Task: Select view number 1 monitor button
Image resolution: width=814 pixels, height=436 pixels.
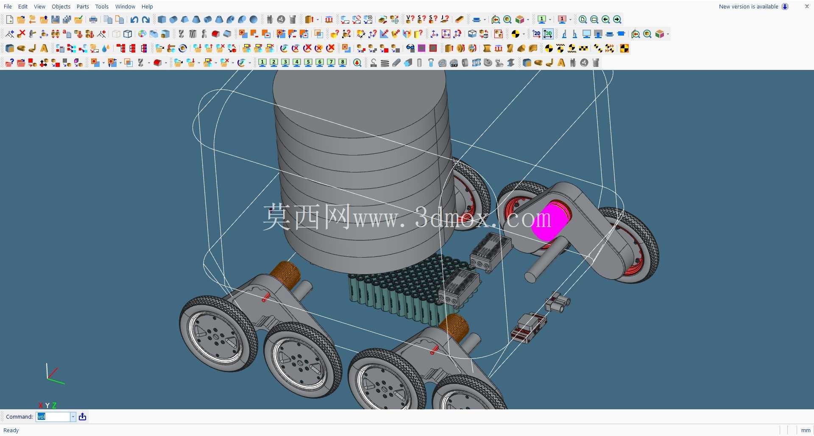Action: coord(262,63)
